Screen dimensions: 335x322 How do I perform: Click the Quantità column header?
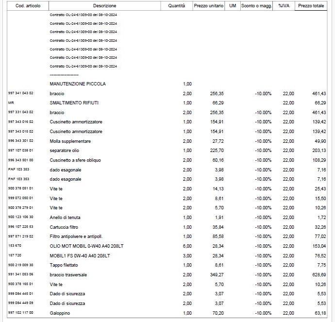pos(176,6)
